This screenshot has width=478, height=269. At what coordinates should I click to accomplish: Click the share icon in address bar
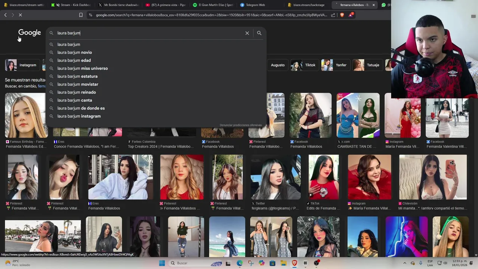point(333,15)
